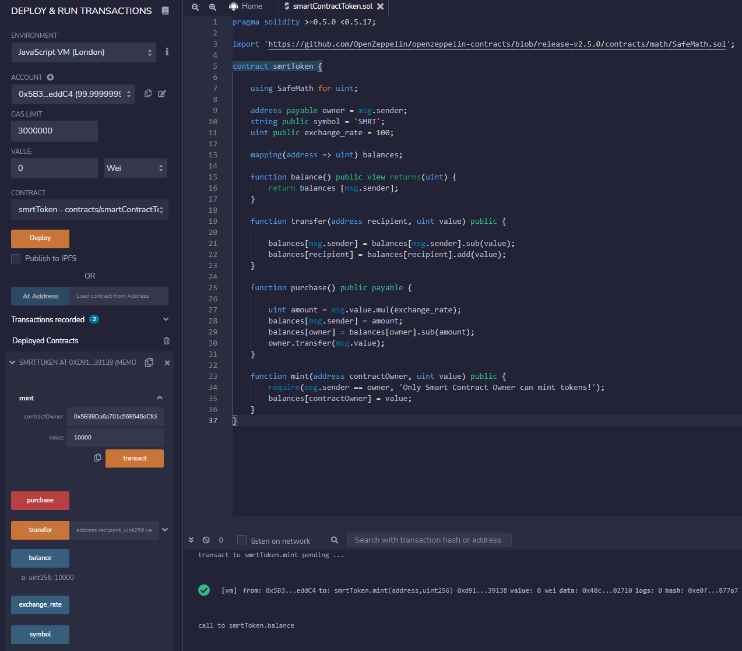
Task: Click the At Address button
Action: tap(40, 296)
